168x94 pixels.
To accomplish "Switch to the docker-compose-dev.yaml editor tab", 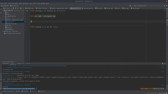I will [x=60, y=8].
